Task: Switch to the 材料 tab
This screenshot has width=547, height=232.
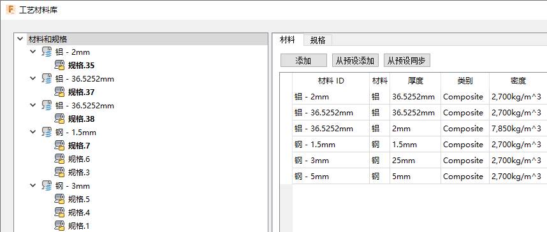Action: tap(288, 40)
